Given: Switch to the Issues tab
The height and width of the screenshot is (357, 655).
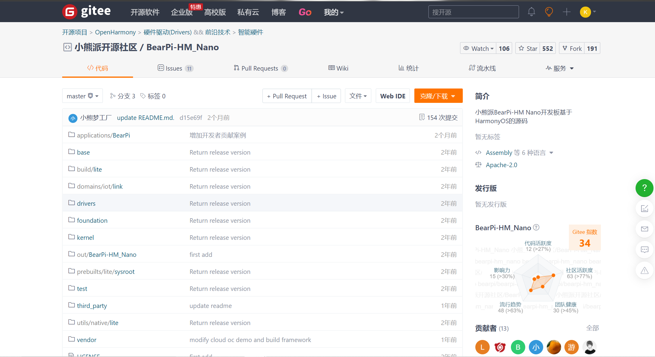Looking at the screenshot, I should tap(175, 68).
